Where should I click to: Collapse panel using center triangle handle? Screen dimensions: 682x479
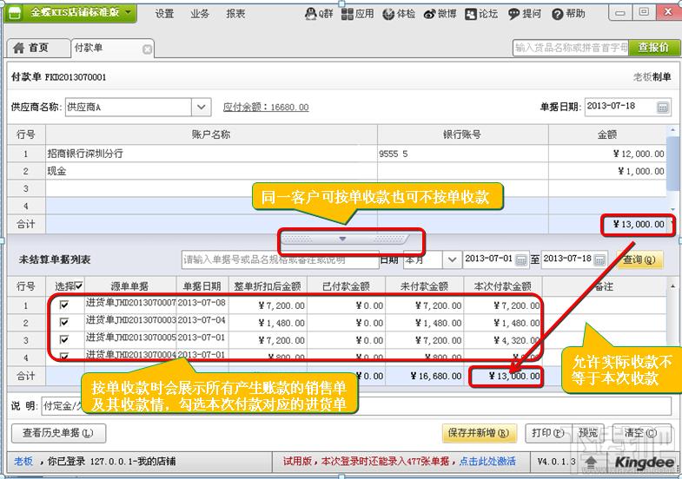[342, 239]
